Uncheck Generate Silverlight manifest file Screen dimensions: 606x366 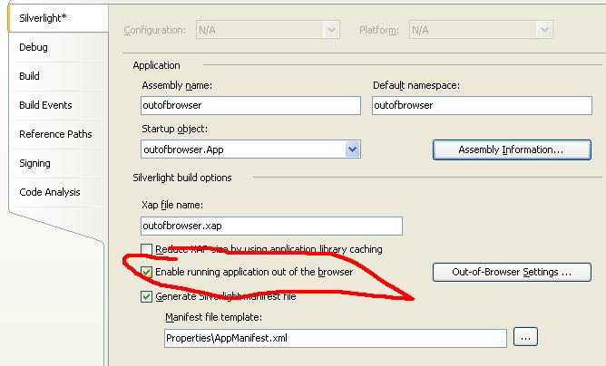pos(147,296)
